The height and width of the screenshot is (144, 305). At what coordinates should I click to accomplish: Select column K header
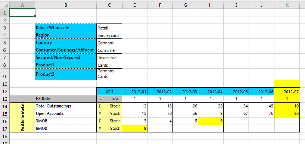click(x=287, y=5)
